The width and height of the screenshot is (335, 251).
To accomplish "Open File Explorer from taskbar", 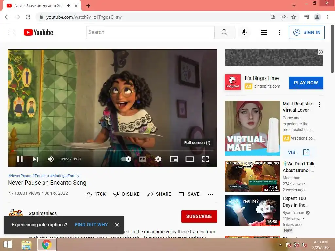I will click(26, 244).
